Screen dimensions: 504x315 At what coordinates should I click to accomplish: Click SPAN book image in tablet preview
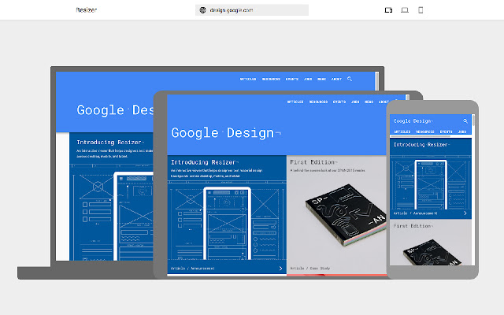[x=346, y=215]
